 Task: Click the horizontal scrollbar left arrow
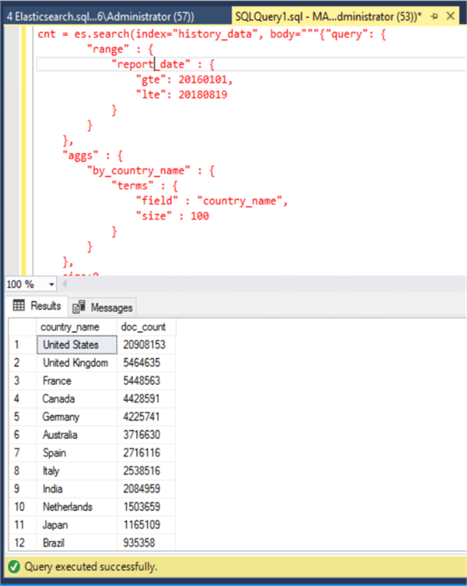pyautogui.click(x=64, y=285)
